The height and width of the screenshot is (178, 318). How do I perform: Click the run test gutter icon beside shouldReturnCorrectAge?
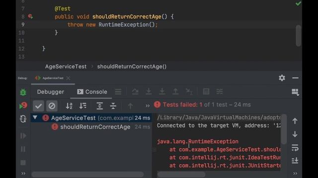click(30, 16)
